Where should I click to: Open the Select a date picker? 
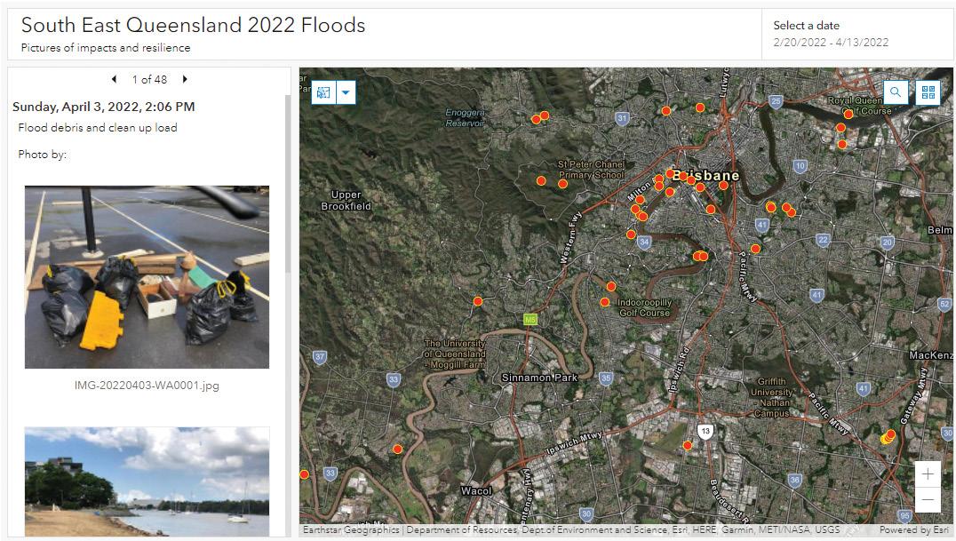click(806, 26)
